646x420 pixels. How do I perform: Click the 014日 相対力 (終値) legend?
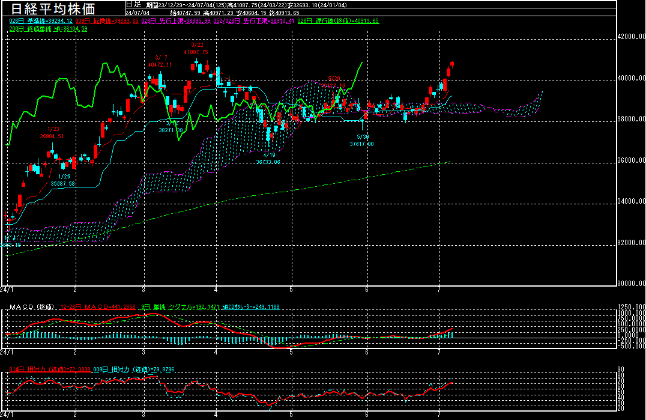pyautogui.click(x=50, y=370)
